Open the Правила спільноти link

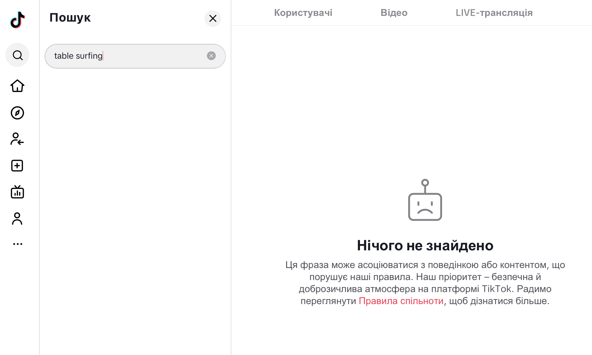[401, 301]
